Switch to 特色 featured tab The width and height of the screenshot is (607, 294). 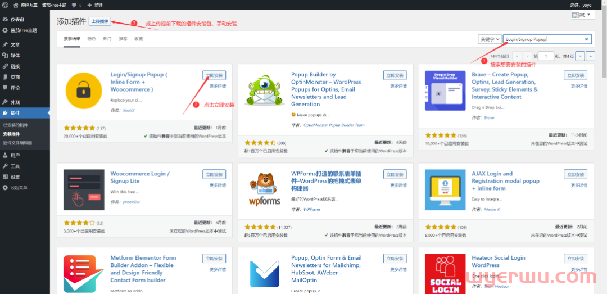(92, 39)
